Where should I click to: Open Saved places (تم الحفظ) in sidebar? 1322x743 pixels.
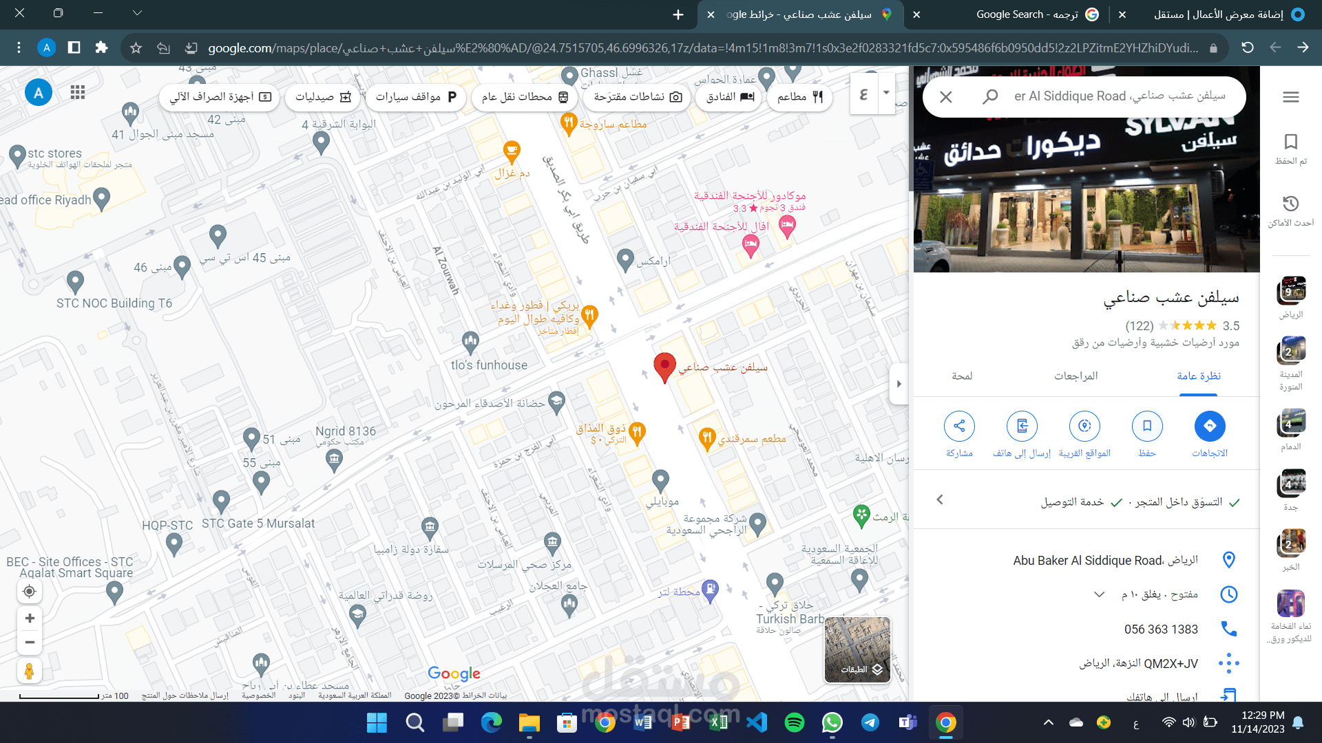[x=1291, y=149]
